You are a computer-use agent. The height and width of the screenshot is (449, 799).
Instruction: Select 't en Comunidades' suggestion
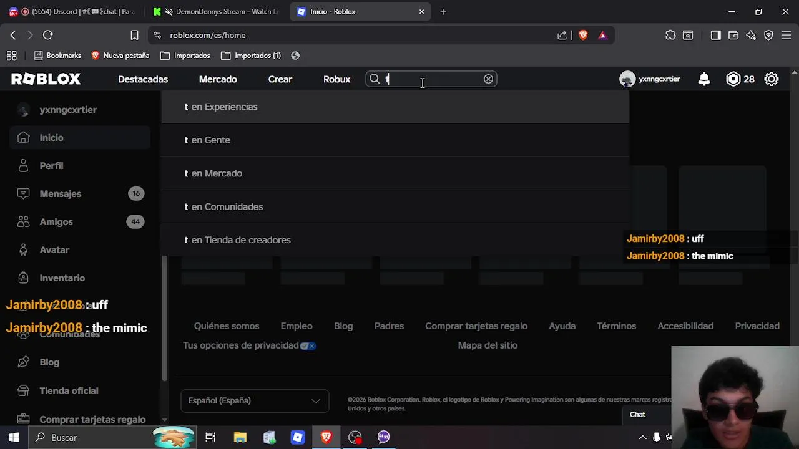(x=395, y=206)
